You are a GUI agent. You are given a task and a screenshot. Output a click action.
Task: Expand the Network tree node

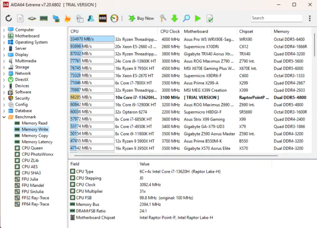(x=4, y=74)
